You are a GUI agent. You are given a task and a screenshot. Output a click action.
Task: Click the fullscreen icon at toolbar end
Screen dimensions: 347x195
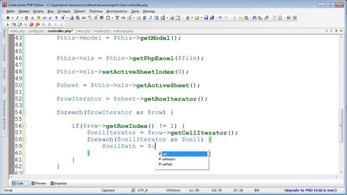(294, 18)
